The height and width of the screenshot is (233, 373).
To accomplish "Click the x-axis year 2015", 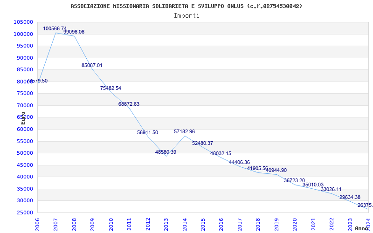I will pos(203,224).
